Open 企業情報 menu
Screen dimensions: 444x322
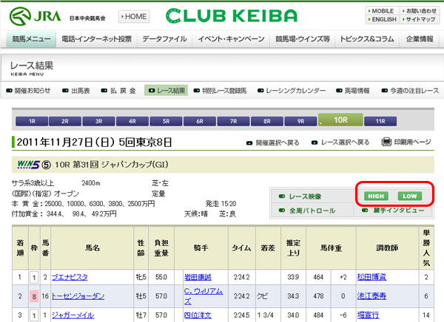[x=420, y=39]
